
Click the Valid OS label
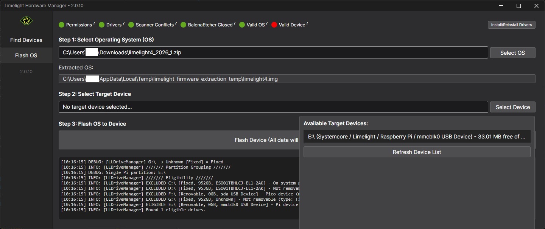256,25
